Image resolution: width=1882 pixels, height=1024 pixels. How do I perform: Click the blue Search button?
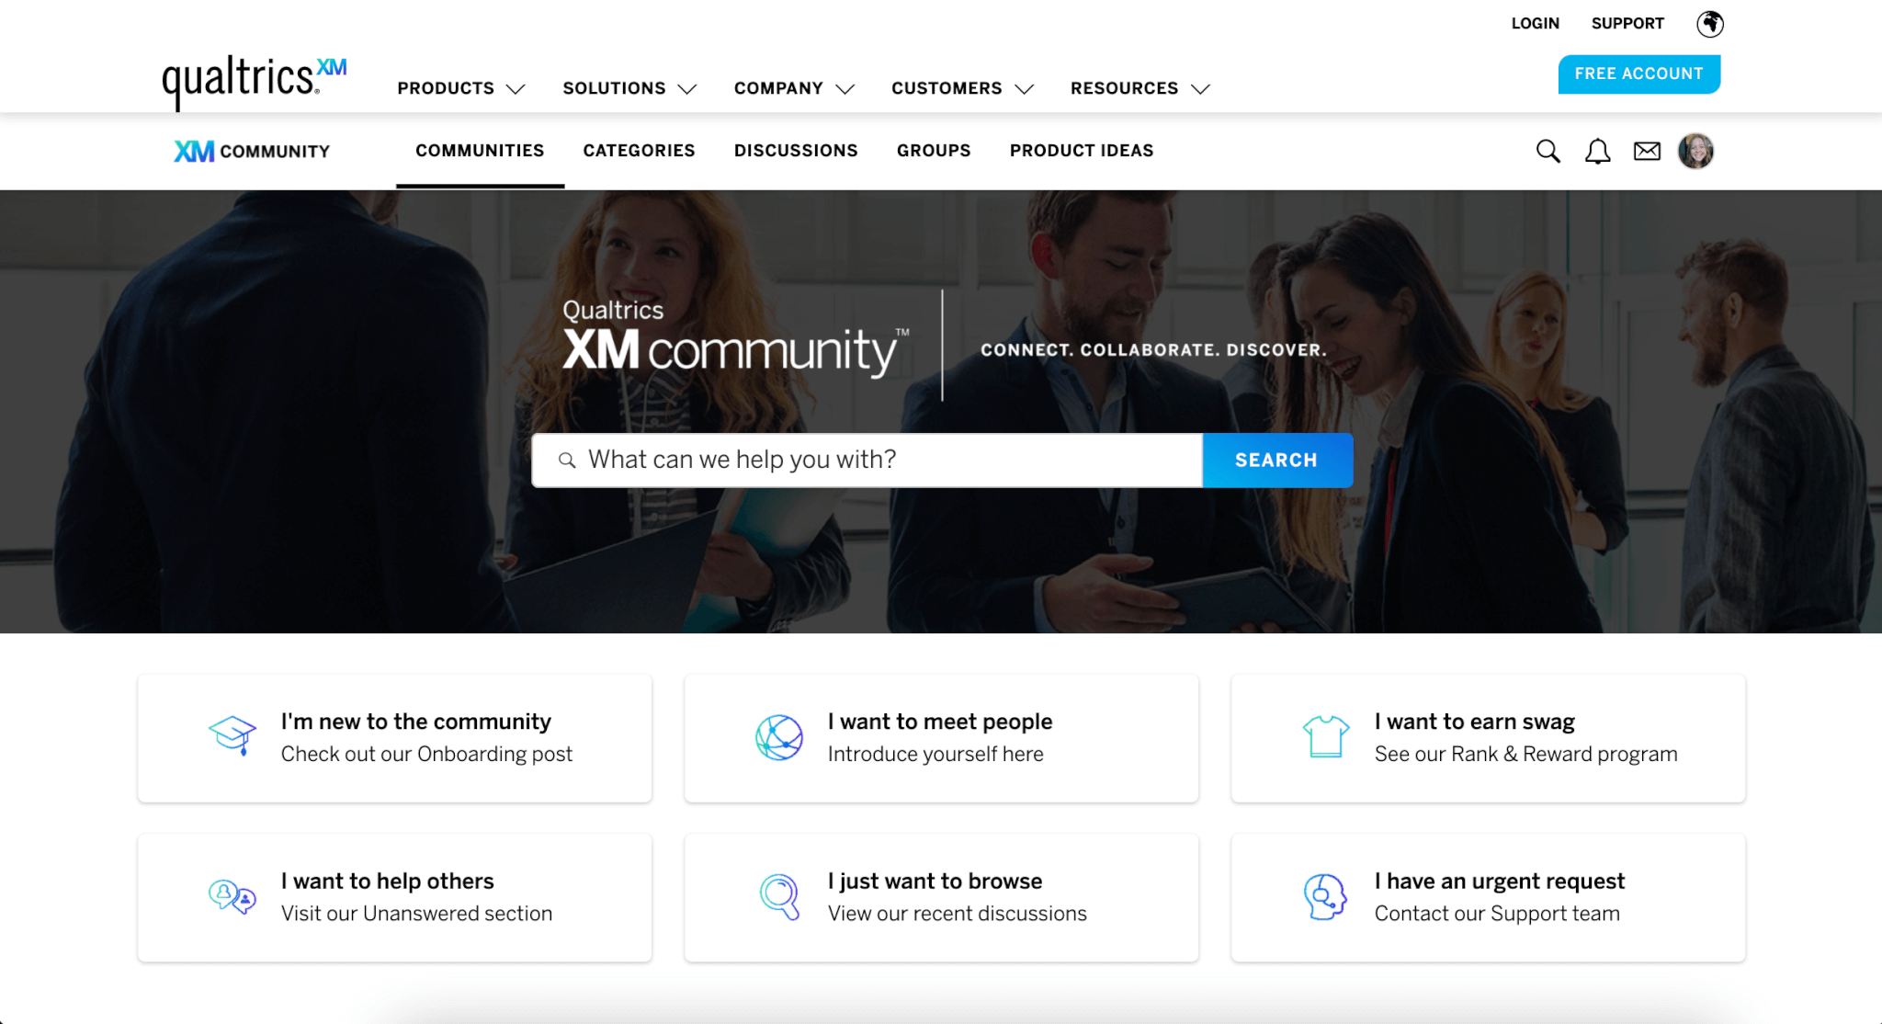[1277, 461]
